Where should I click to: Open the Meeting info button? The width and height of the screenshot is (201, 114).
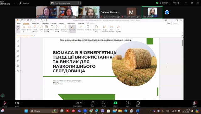(x=24, y=3)
